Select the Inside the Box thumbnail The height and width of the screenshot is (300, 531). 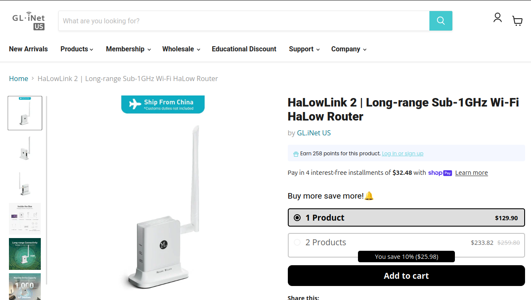click(x=25, y=219)
